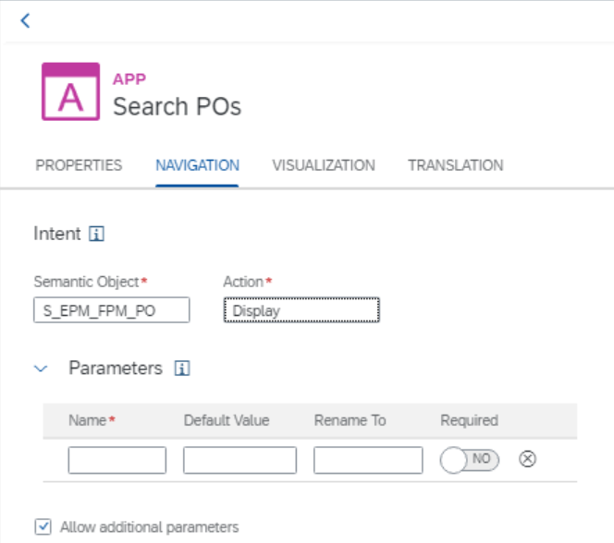
Task: Focus the Action field showing Display
Action: 301,310
